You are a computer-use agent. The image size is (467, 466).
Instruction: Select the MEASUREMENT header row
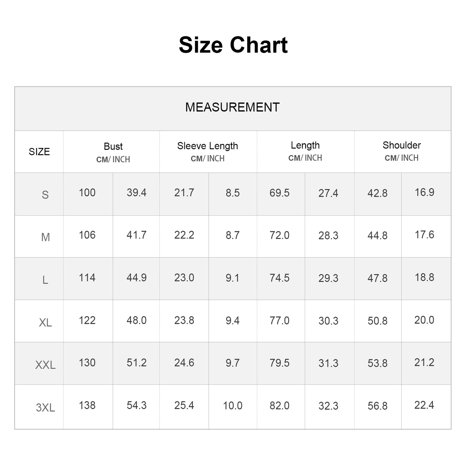coord(232,107)
